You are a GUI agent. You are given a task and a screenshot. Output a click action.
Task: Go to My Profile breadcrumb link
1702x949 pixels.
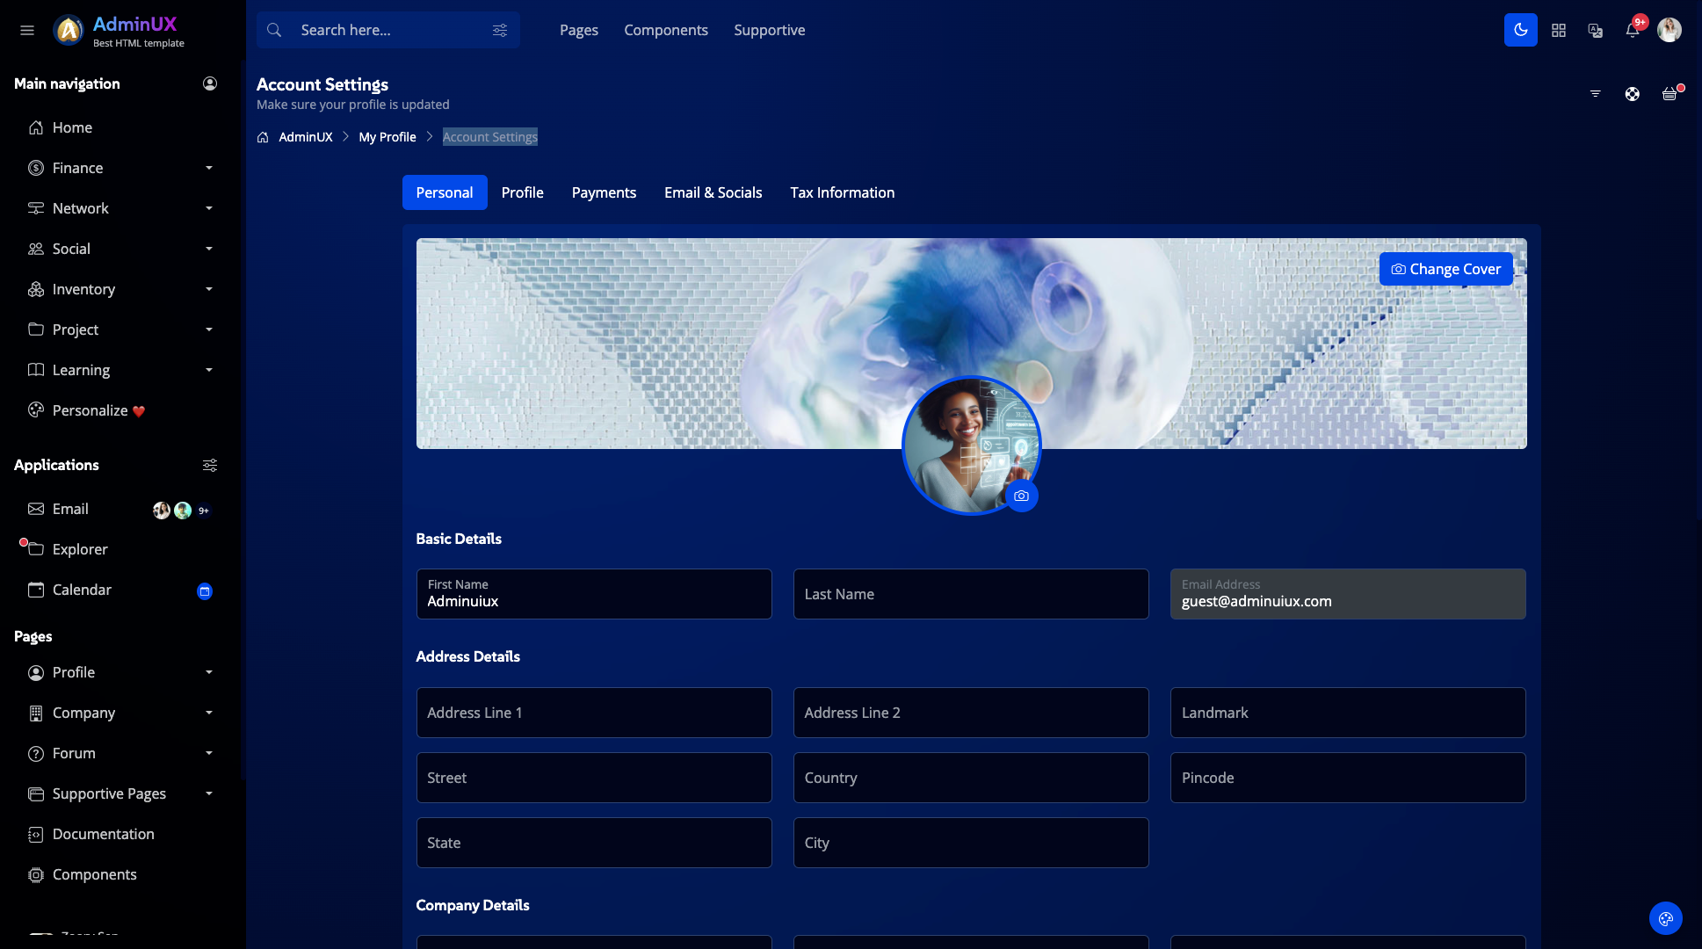tap(387, 137)
